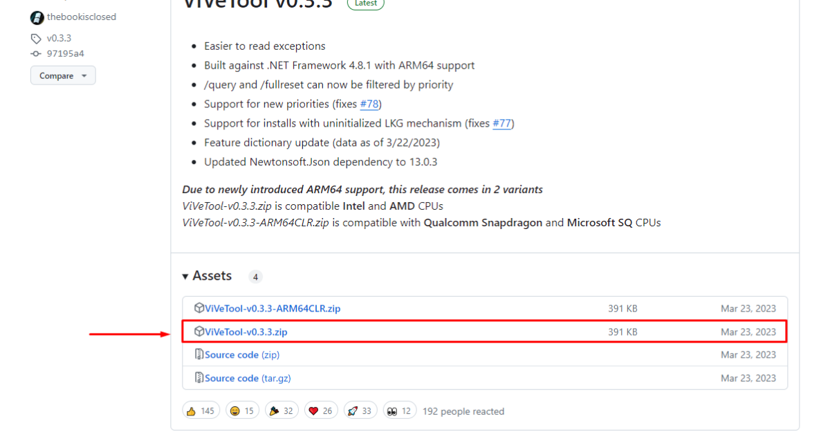This screenshot has height=436, width=830.
Task: Click 'Updated Newtonsoft.Json dependency to 13.0.3' text
Action: pos(321,162)
